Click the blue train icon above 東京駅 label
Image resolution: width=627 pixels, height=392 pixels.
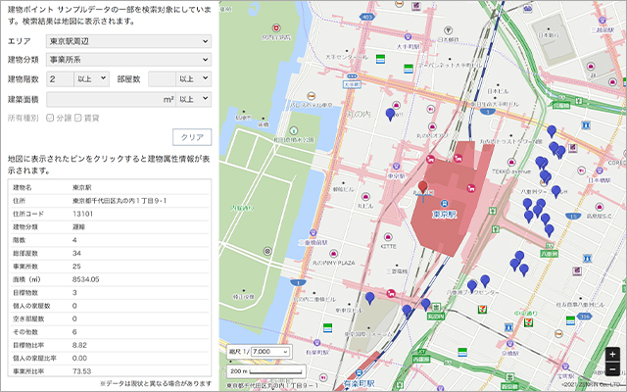coord(444,203)
